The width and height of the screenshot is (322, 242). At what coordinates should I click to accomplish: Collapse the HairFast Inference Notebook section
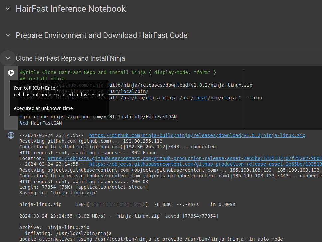[x=8, y=9]
